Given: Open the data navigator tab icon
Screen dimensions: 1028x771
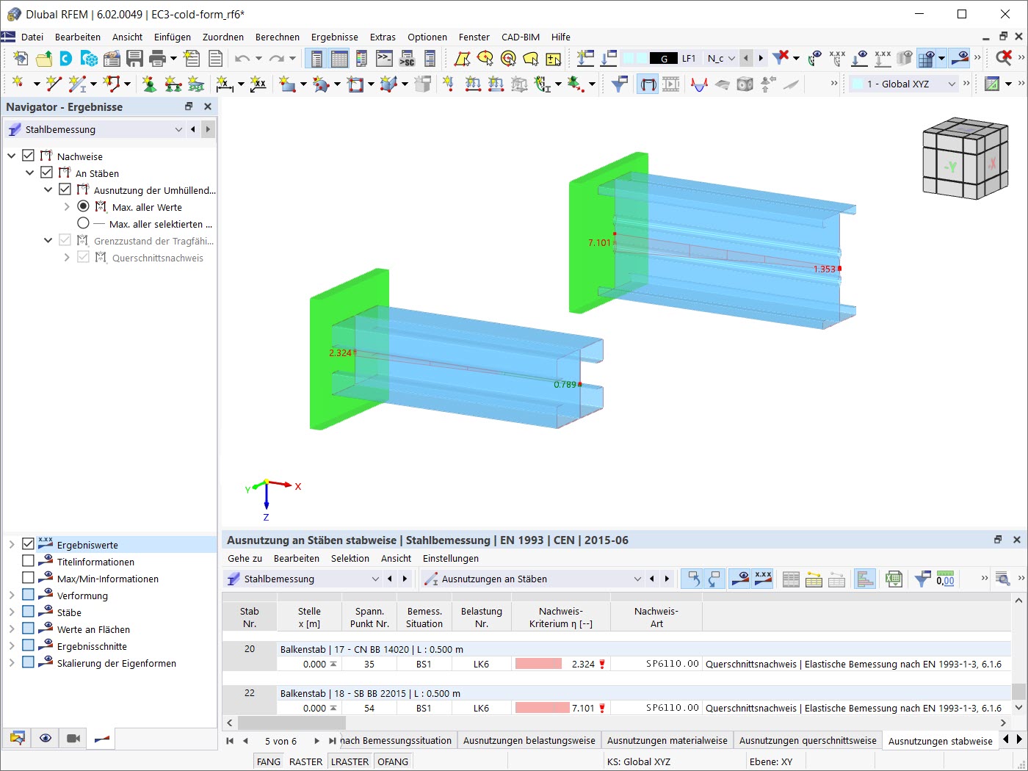Looking at the screenshot, I should (18, 738).
